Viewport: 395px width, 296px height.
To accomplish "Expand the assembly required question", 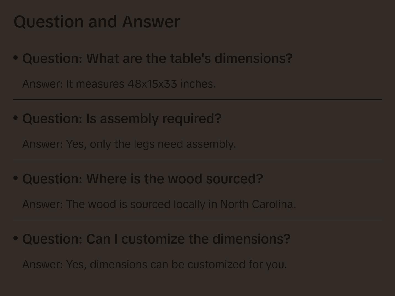I will coord(122,118).
